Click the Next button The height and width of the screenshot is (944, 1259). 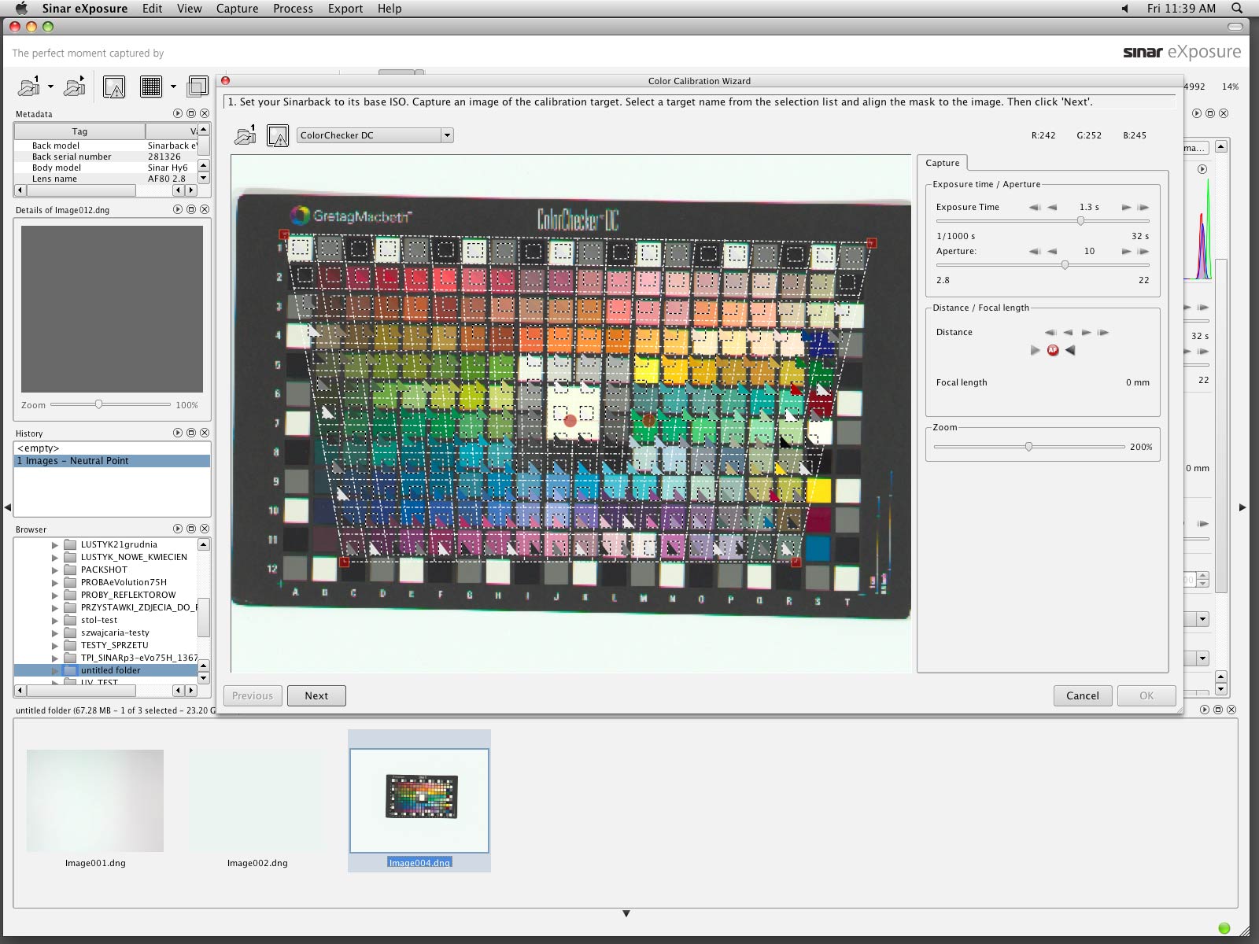point(316,695)
